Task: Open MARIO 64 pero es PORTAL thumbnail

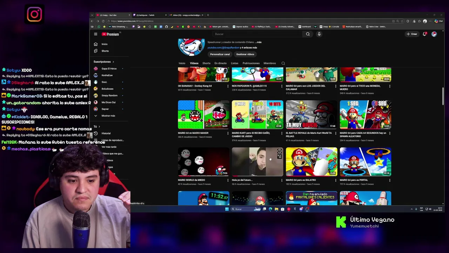Action: (366, 162)
